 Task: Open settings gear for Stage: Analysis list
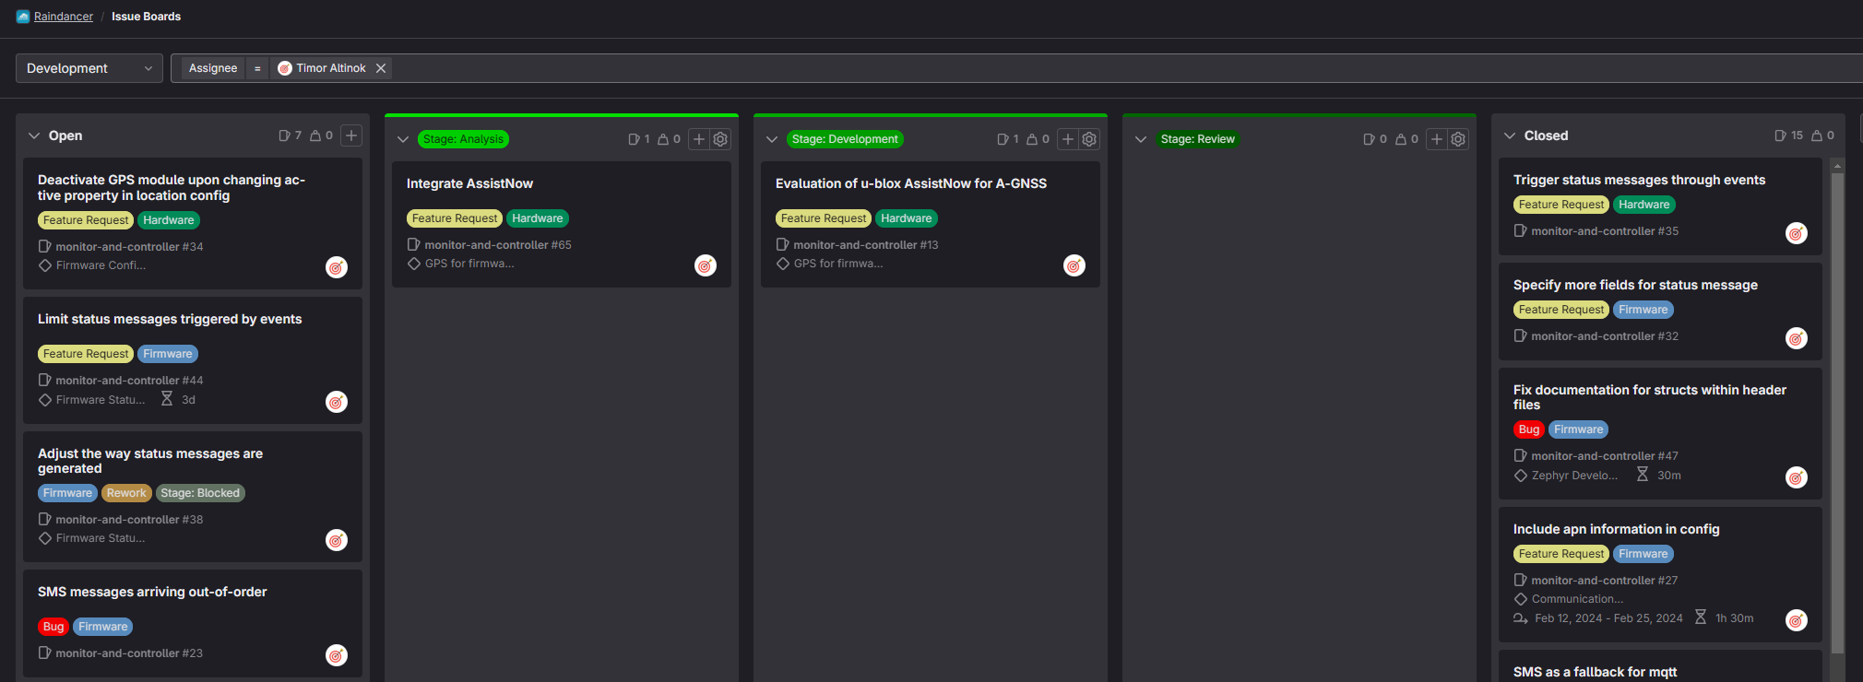720,139
